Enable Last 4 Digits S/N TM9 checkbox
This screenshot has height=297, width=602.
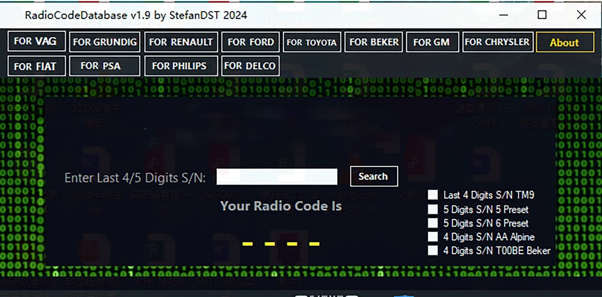(x=433, y=195)
